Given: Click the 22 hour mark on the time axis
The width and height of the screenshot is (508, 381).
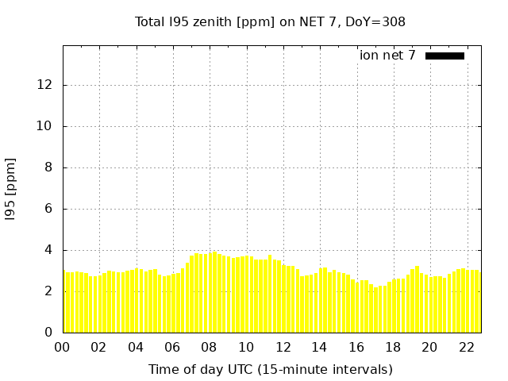Looking at the screenshot, I should pos(466,347).
